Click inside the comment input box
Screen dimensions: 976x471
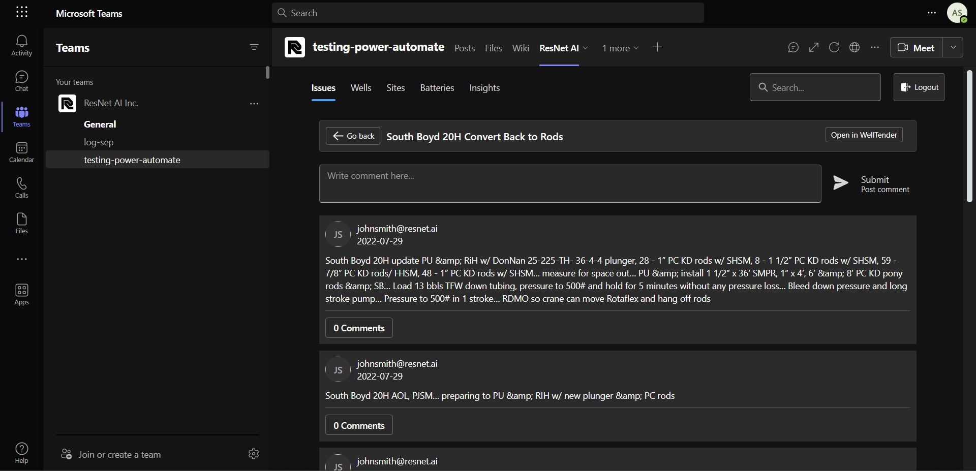[569, 183]
